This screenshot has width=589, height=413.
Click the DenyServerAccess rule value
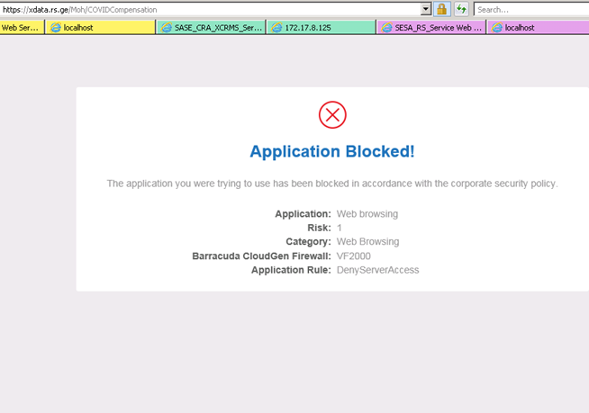point(377,270)
